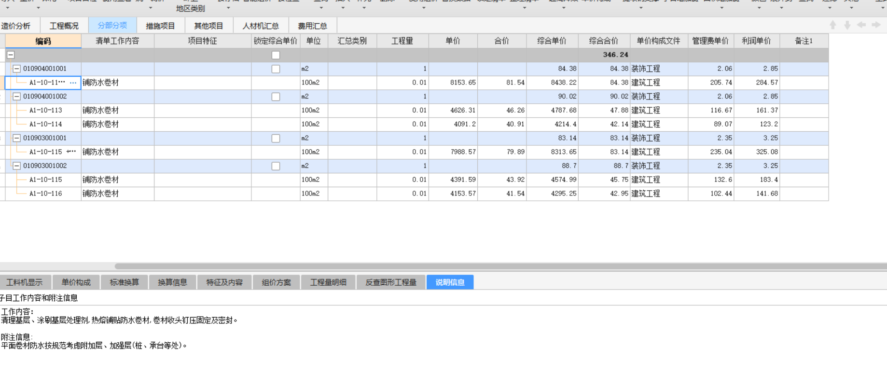
Task: Click the left arrow promote icon
Action: [861, 25]
